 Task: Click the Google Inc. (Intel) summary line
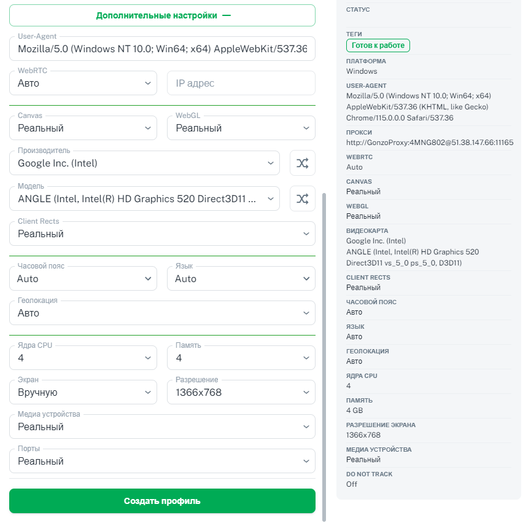pos(376,241)
